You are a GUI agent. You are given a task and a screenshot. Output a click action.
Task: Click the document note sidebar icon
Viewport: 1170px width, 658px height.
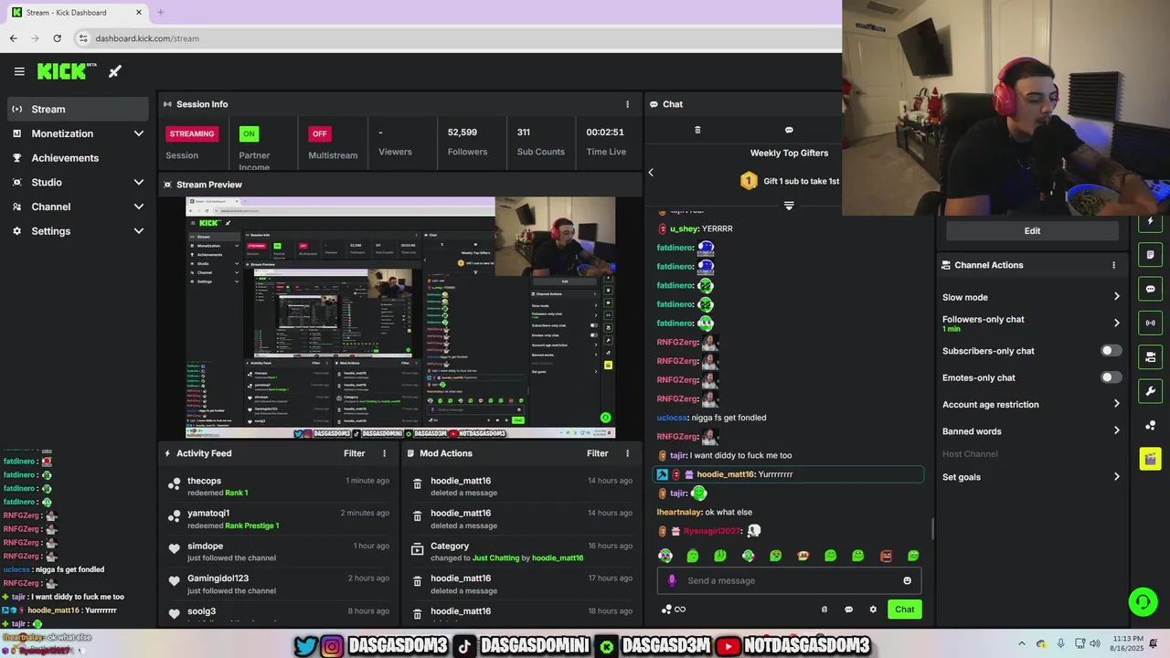[1151, 255]
